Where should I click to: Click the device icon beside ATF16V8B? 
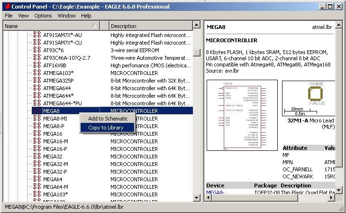(37, 65)
